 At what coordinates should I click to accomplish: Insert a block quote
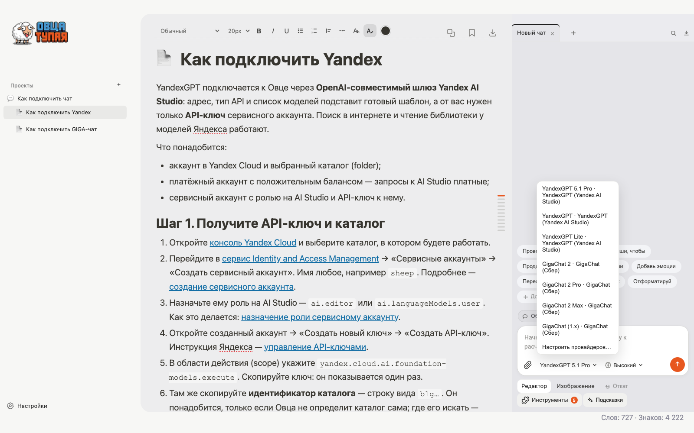tap(328, 31)
